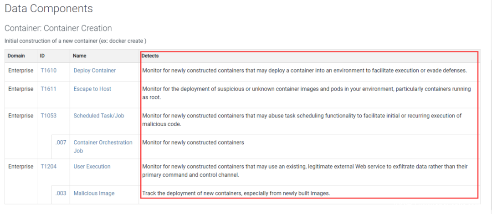Visit the User Execution technique link
Screen dimensions: 492x214
[x=92, y=167]
